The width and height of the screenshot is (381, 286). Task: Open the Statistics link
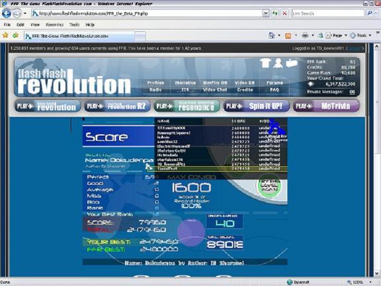coord(185,83)
